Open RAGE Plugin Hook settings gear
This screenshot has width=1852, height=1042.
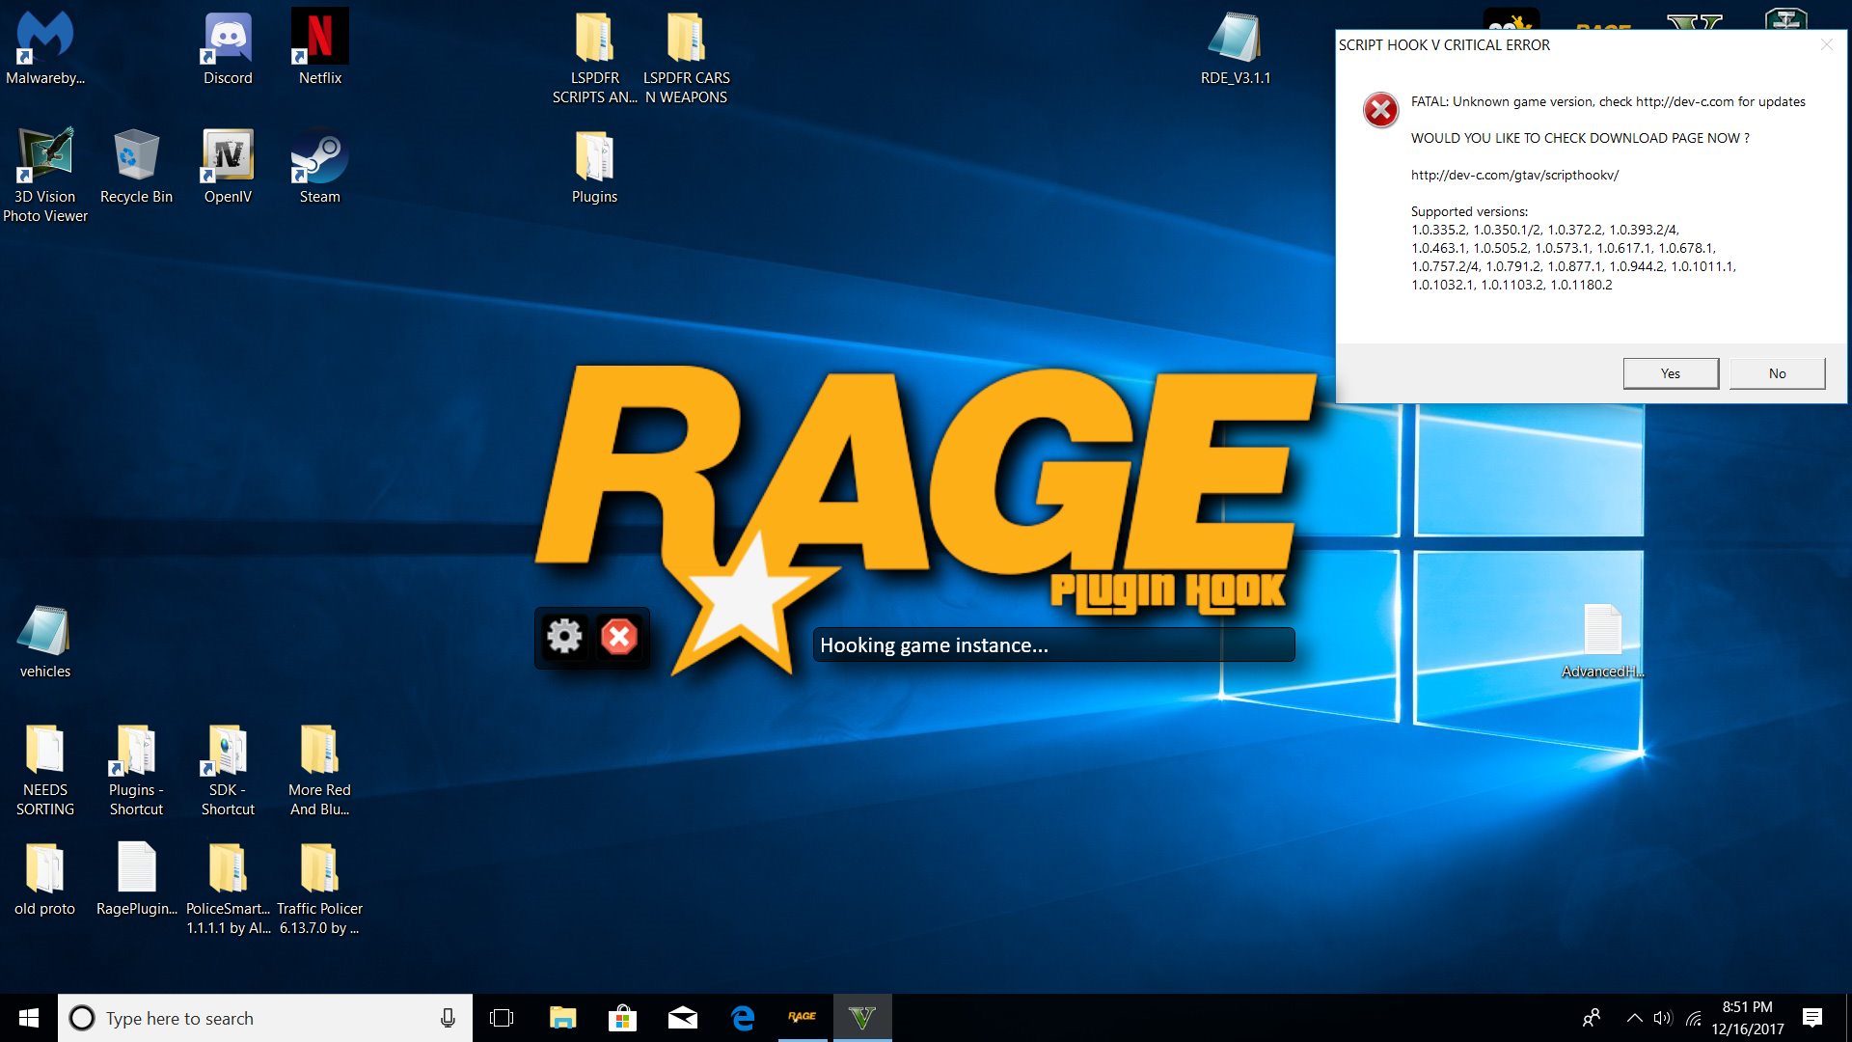pyautogui.click(x=564, y=637)
